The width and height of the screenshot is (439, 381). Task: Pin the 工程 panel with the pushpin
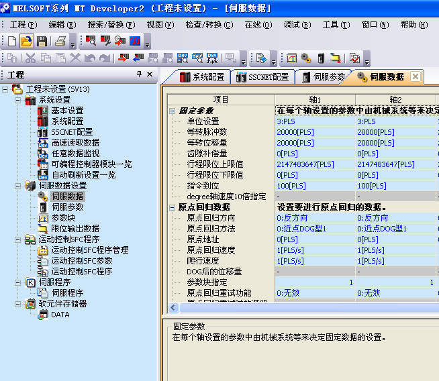pyautogui.click(x=139, y=74)
